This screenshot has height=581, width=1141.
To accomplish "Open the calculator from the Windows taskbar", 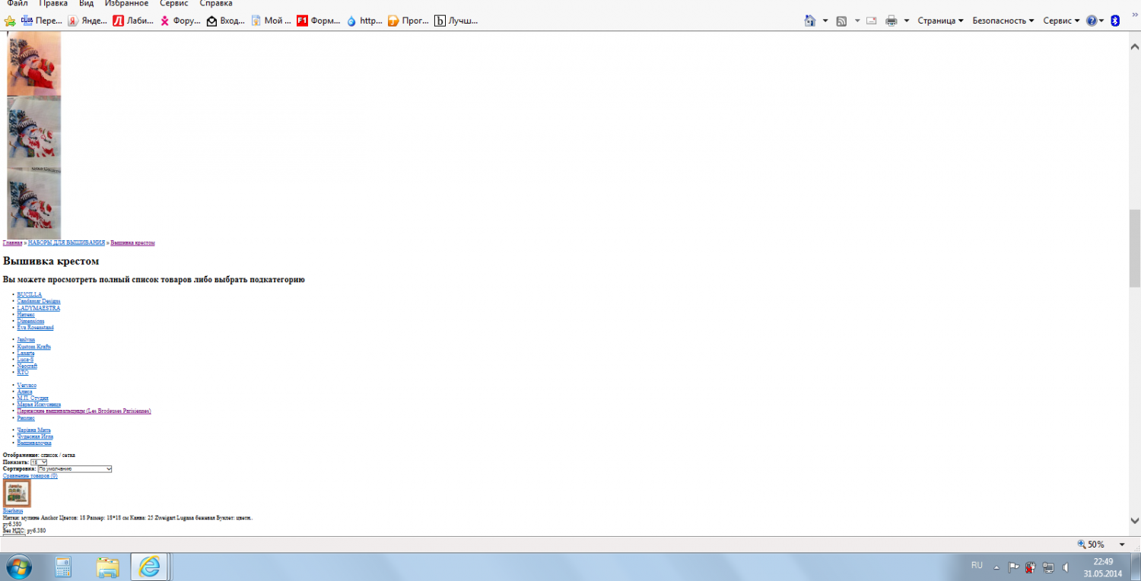I will point(63,567).
